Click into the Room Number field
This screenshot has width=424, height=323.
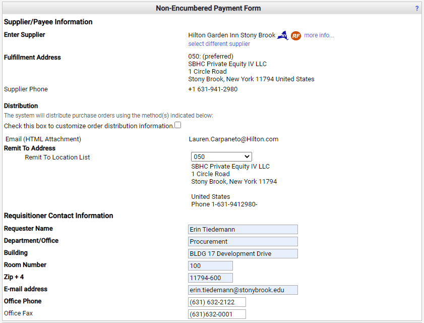210,266
